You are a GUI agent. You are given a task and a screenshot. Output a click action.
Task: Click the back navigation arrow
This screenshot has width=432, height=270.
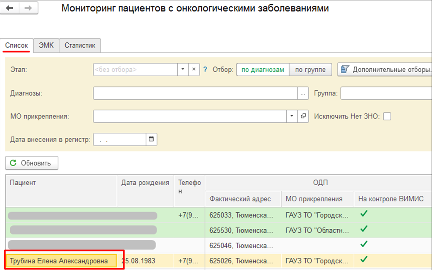pos(10,8)
